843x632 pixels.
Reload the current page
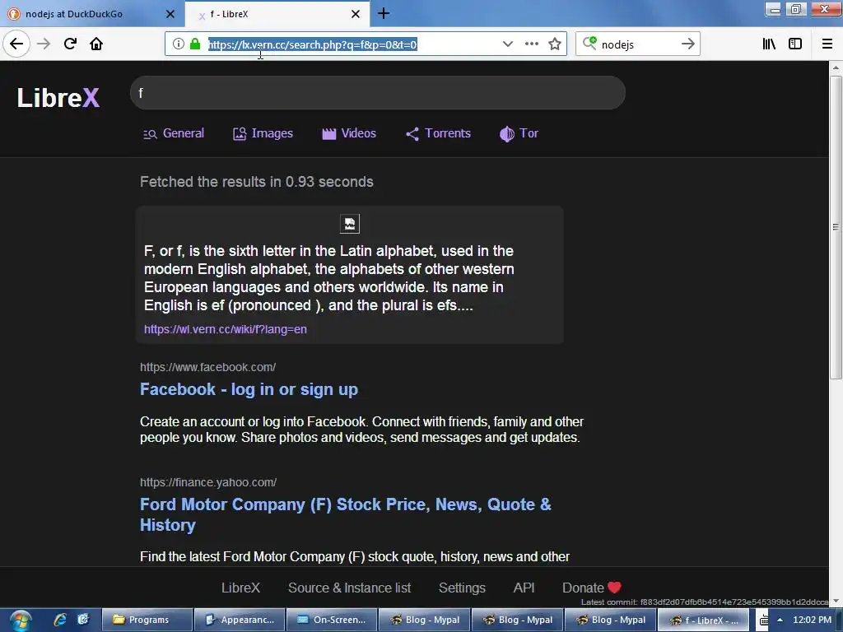pyautogui.click(x=70, y=44)
